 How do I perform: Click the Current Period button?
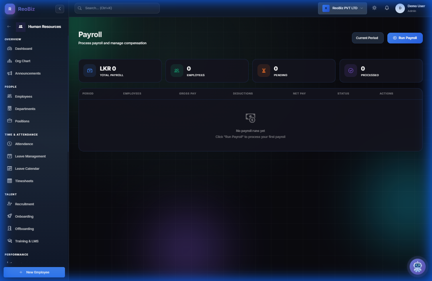tap(367, 38)
